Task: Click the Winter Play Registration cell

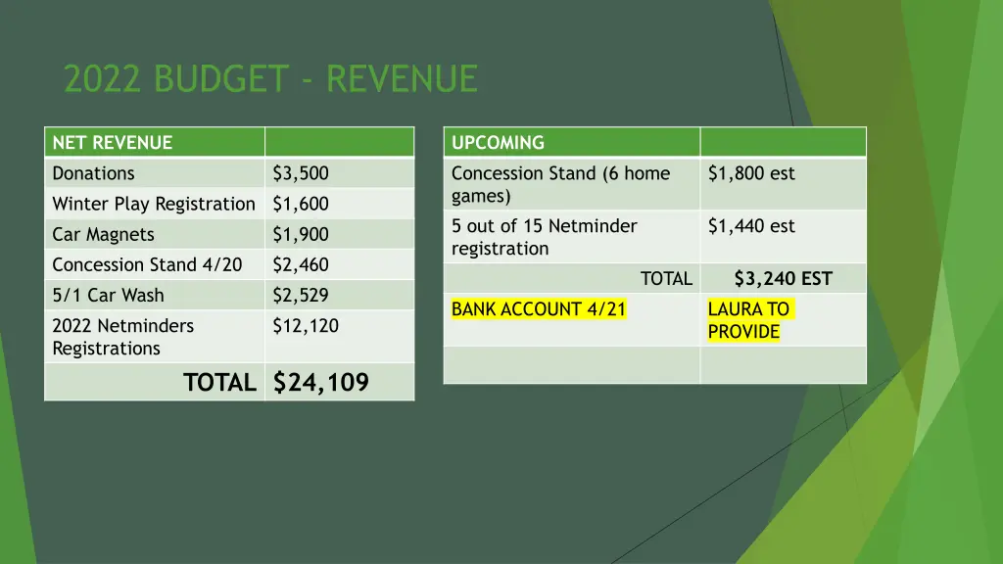Action: (x=154, y=204)
